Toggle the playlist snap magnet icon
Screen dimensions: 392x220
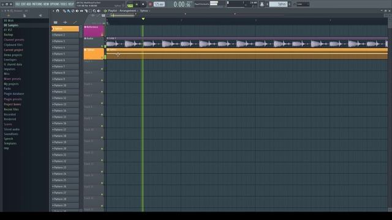tap(58, 11)
